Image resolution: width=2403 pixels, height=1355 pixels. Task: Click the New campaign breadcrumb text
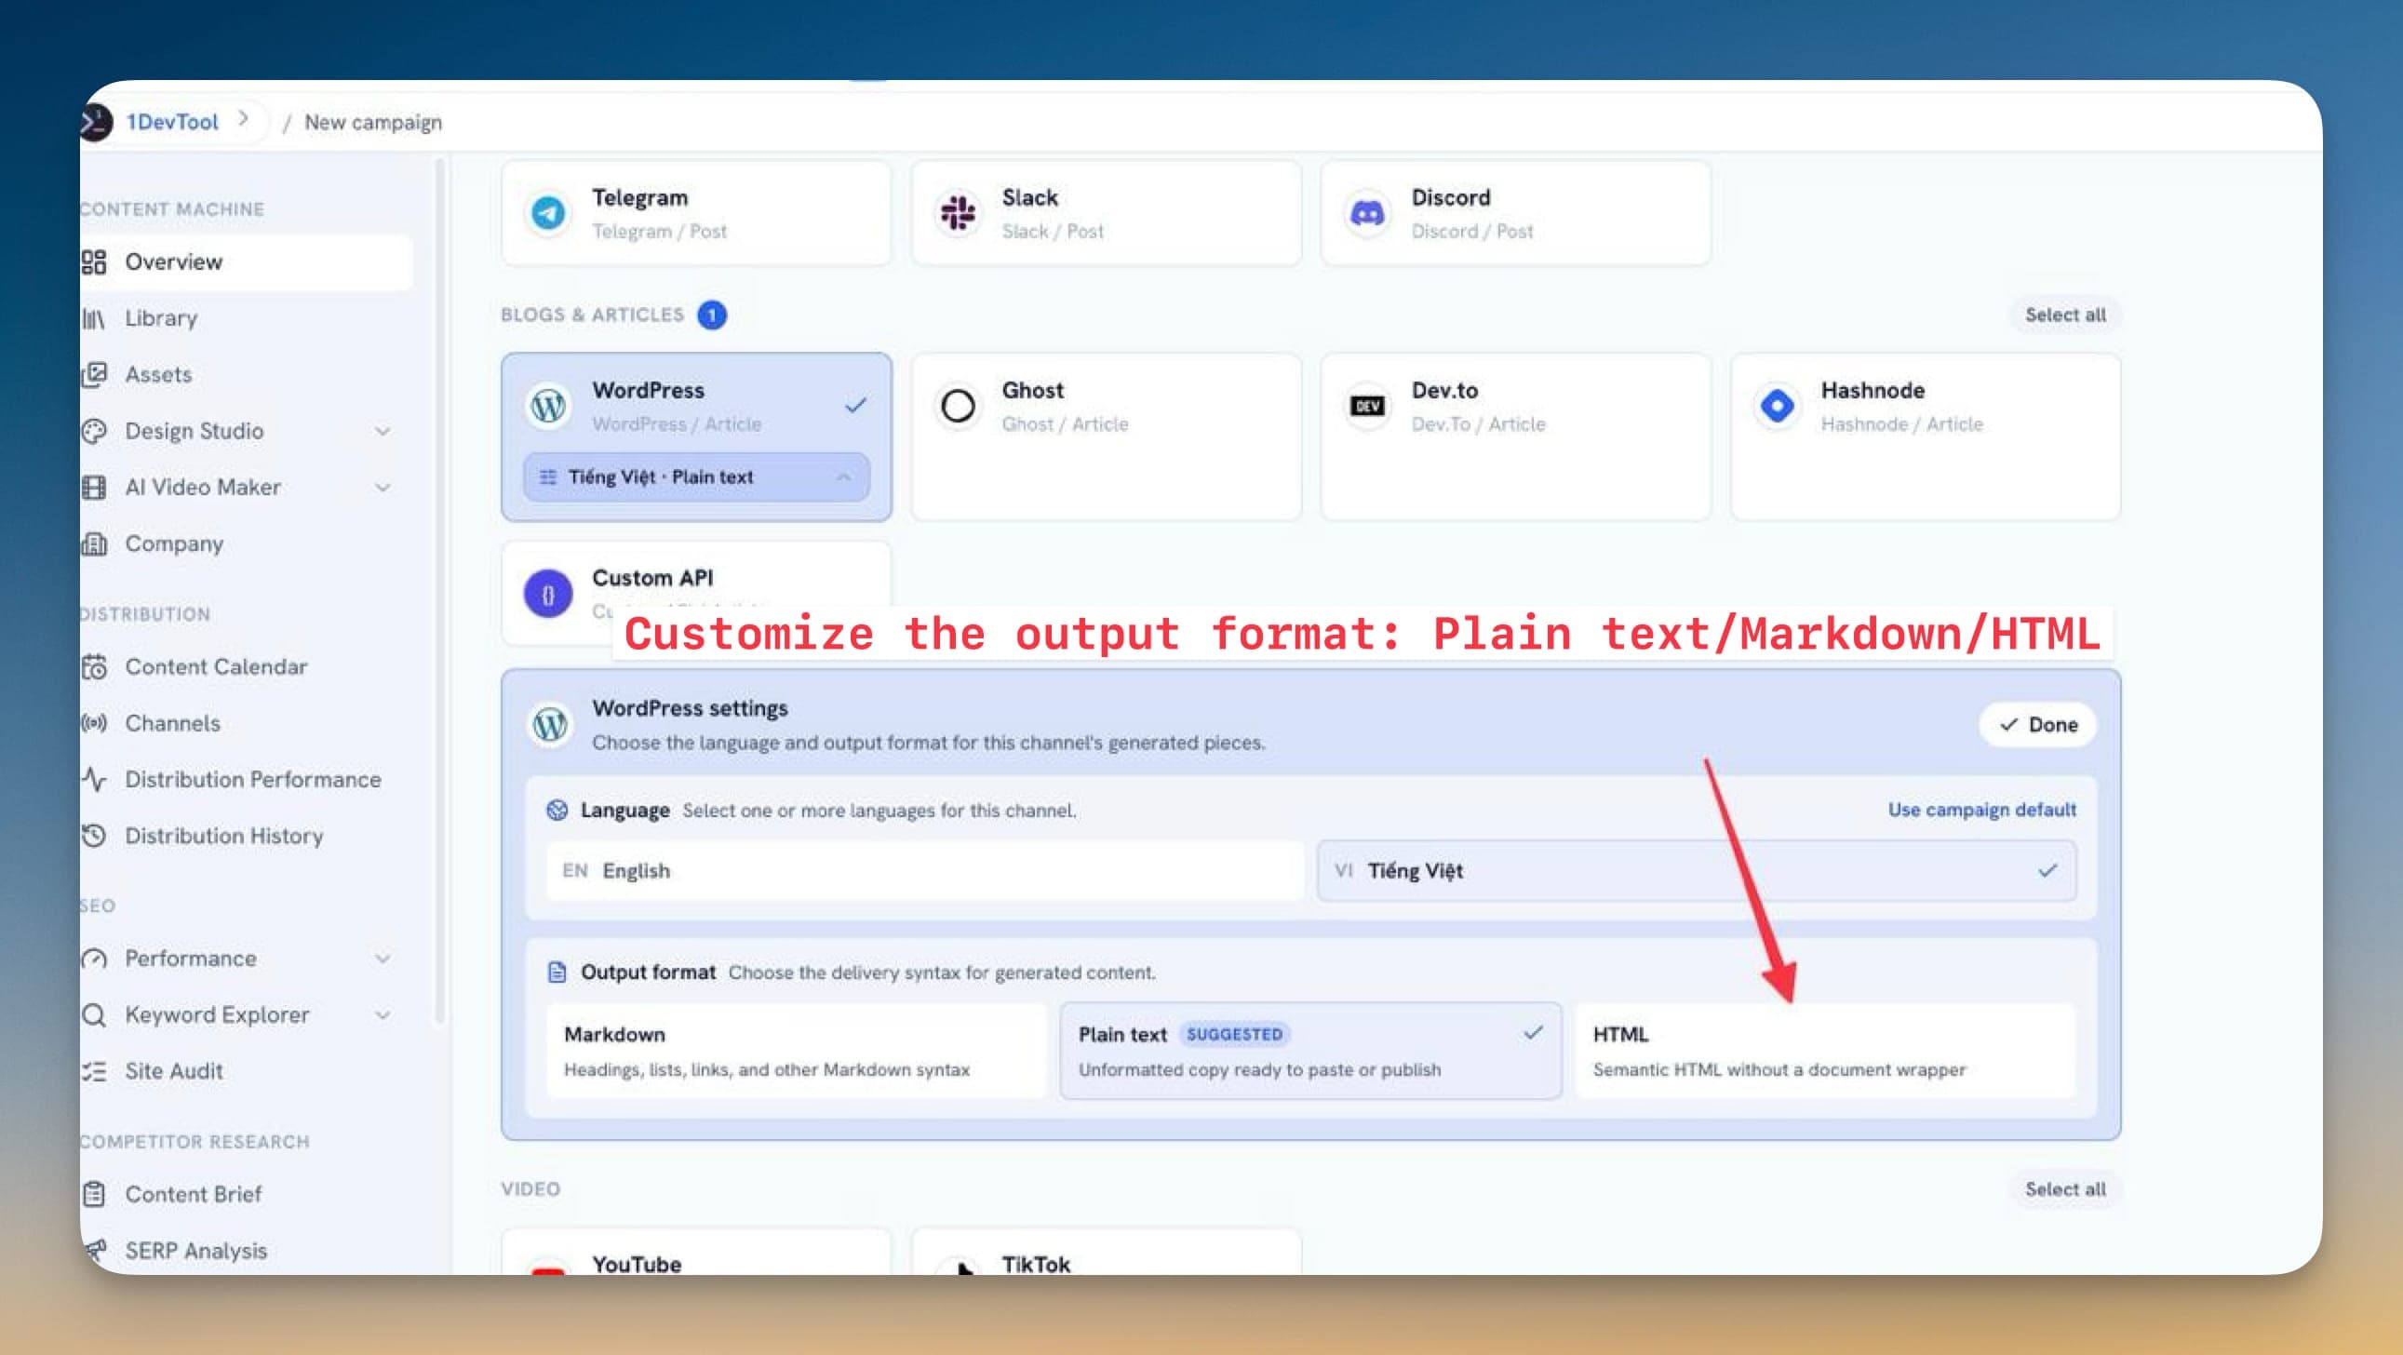tap(373, 122)
